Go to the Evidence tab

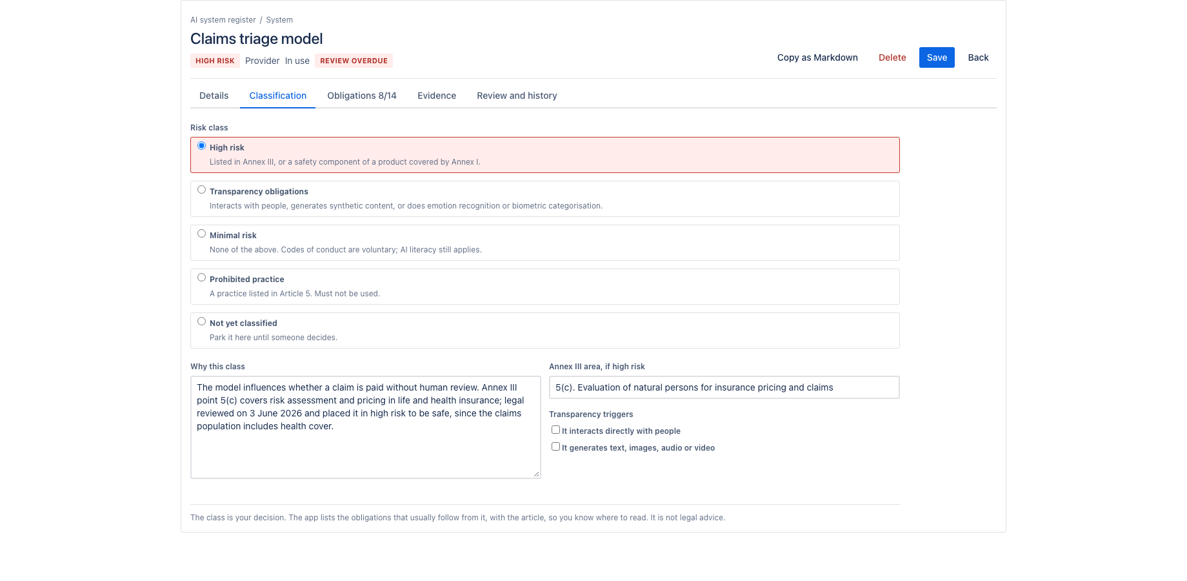437,96
